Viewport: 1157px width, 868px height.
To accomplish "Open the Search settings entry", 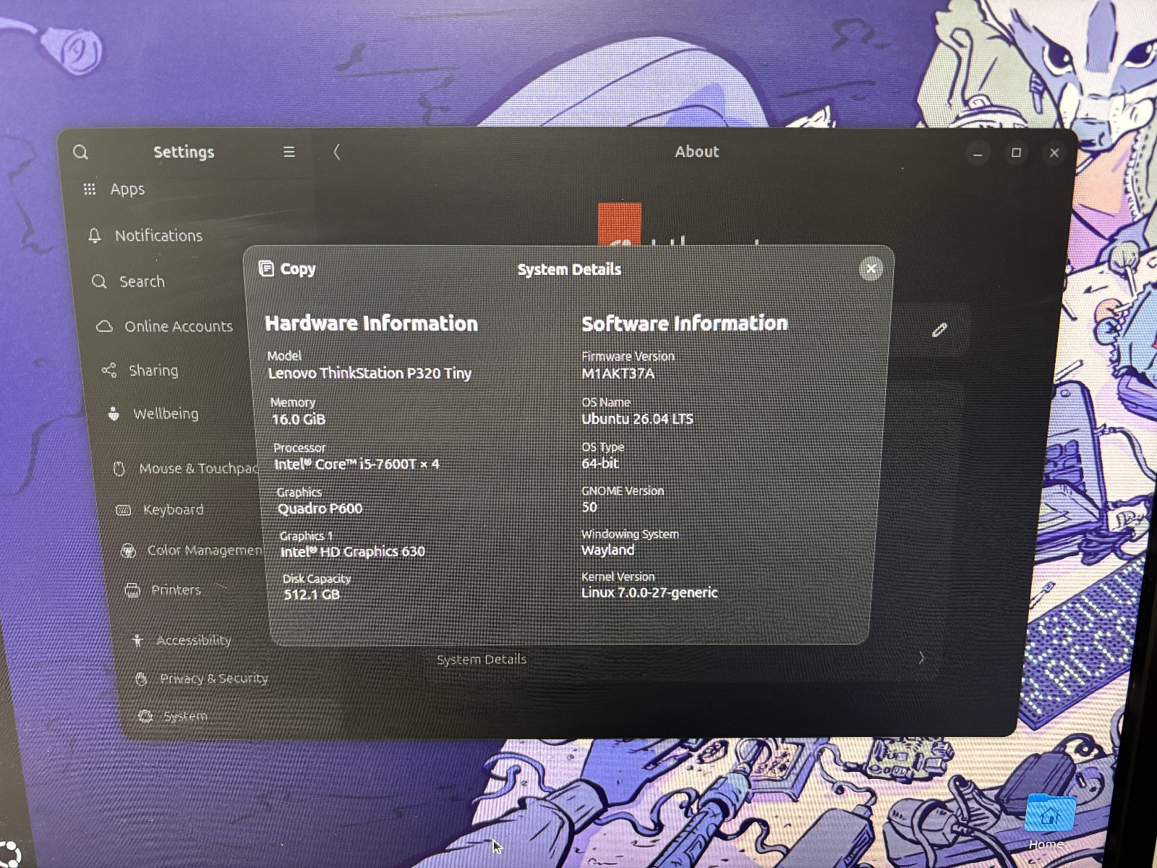I will pos(130,281).
